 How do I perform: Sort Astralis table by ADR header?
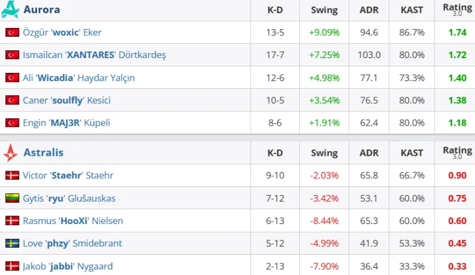point(369,153)
